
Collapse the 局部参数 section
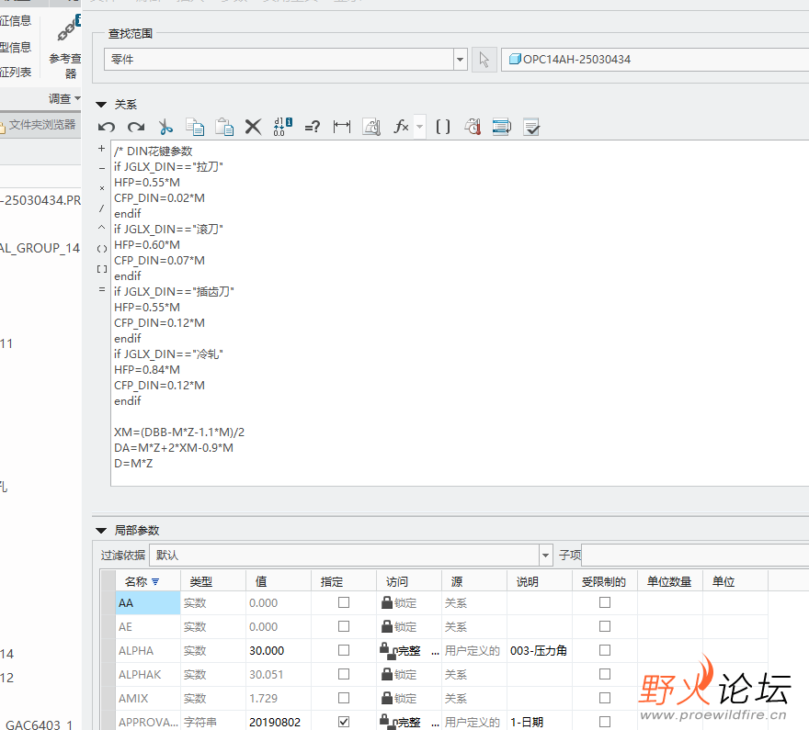point(101,530)
